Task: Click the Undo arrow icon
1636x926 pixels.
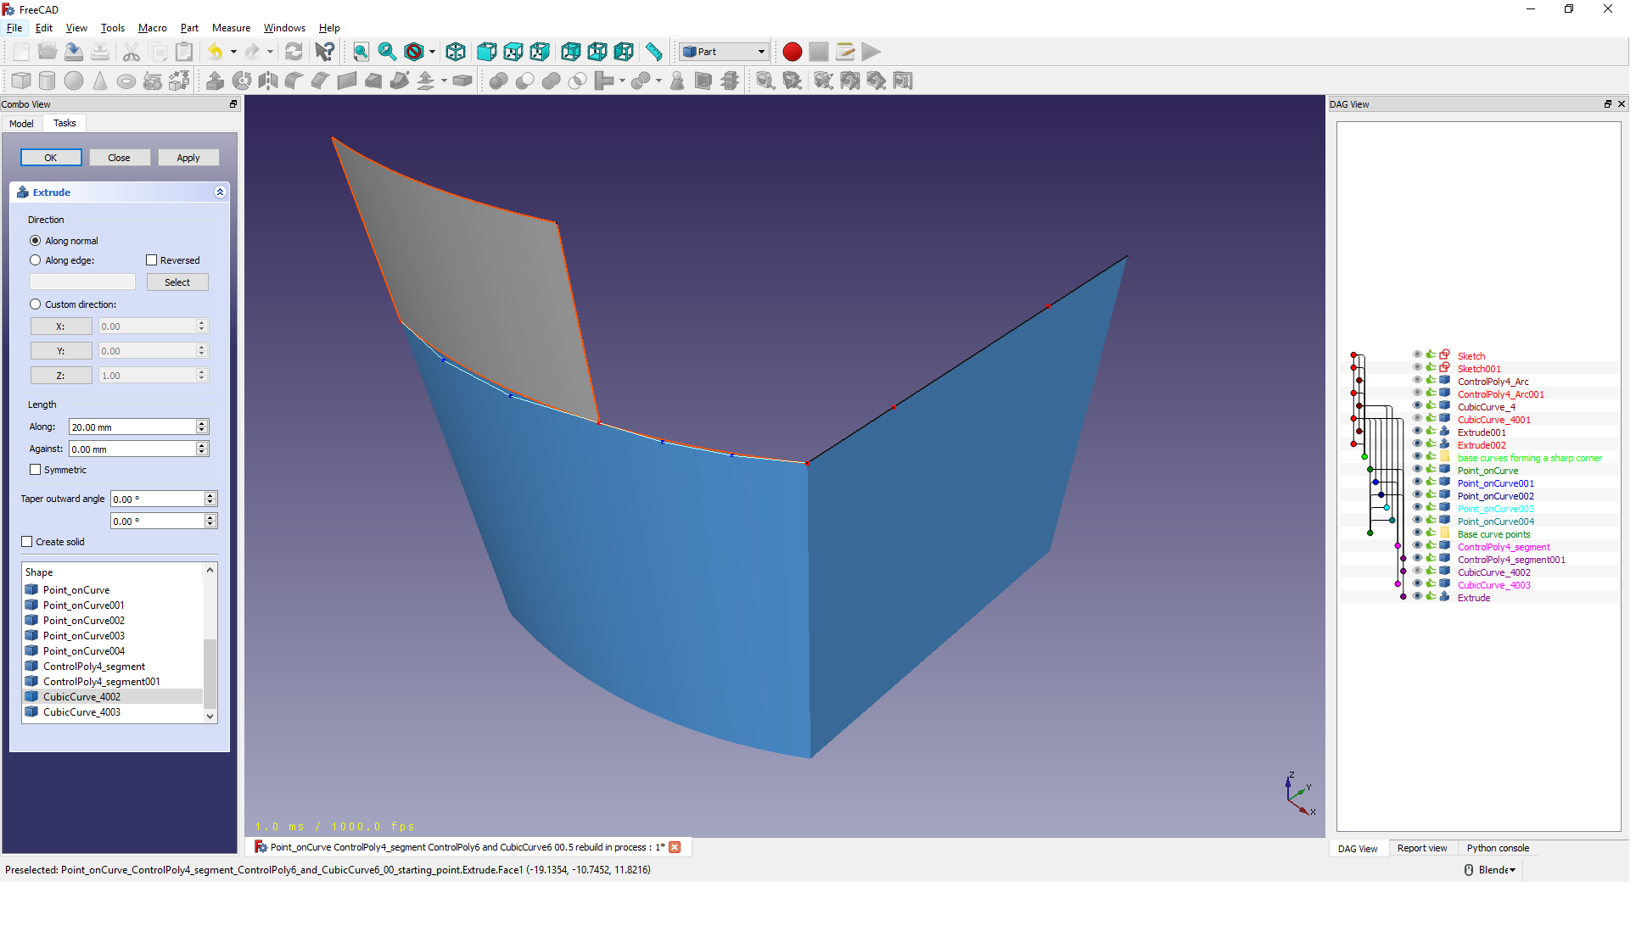Action: pos(216,52)
